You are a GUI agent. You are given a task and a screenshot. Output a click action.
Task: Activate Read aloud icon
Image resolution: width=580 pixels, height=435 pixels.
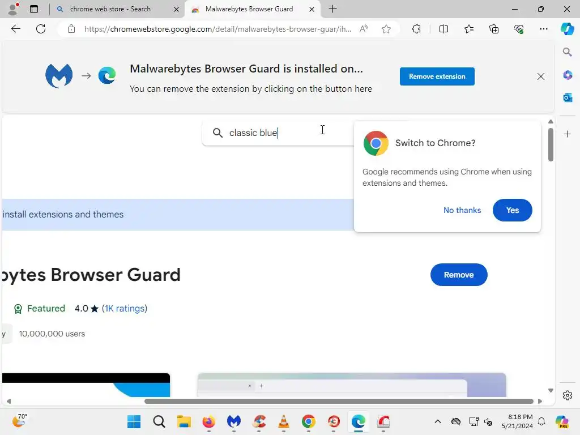click(364, 29)
